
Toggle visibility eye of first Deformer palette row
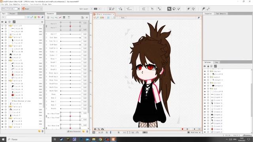205,71
